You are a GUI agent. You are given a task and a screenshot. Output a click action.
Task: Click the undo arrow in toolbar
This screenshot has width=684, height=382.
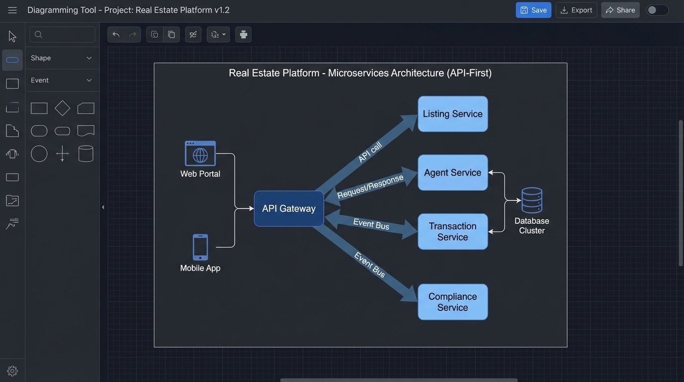click(116, 34)
